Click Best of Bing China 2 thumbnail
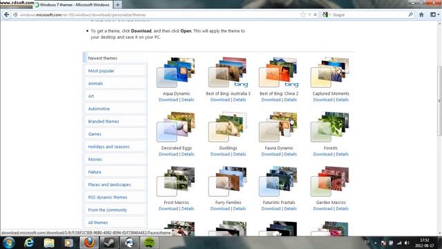Viewport: 442px width, 249px height. (278, 73)
